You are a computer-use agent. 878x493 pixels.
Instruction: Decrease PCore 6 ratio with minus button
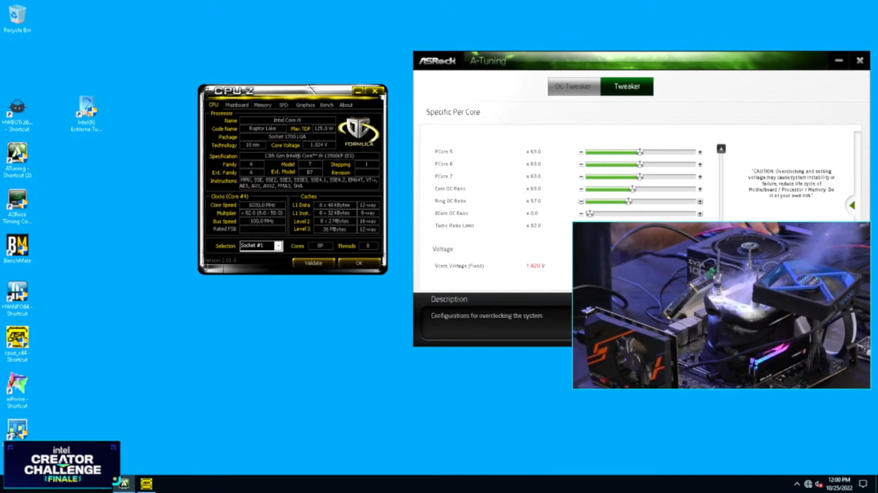pyautogui.click(x=581, y=165)
